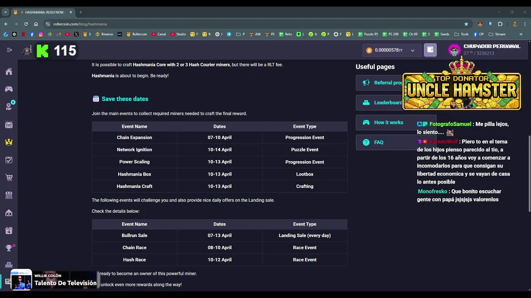Click Monofresko username in chat

pos(432,192)
